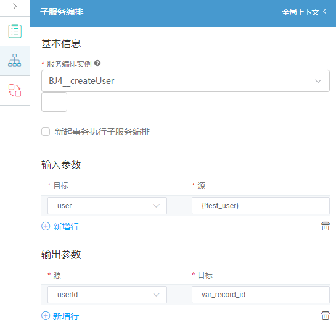Open the red conversion flow sidebar icon

(x=15, y=90)
